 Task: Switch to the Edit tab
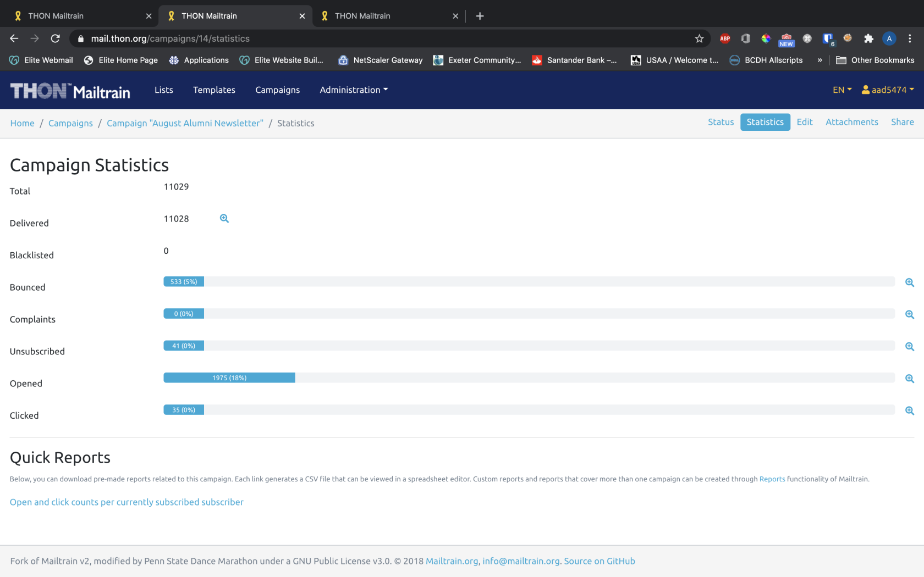[x=805, y=122]
